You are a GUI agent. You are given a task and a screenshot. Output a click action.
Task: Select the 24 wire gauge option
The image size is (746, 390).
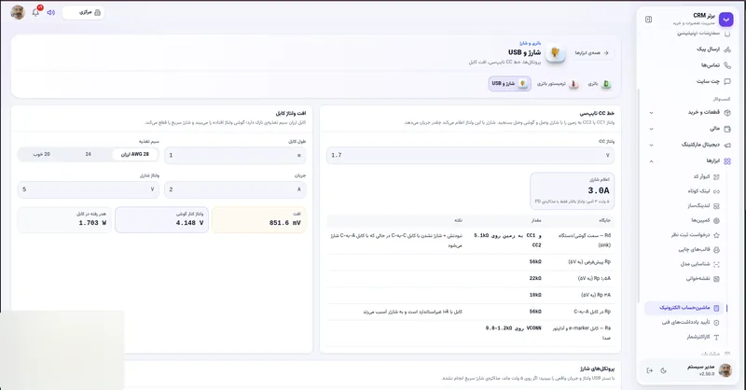point(88,154)
